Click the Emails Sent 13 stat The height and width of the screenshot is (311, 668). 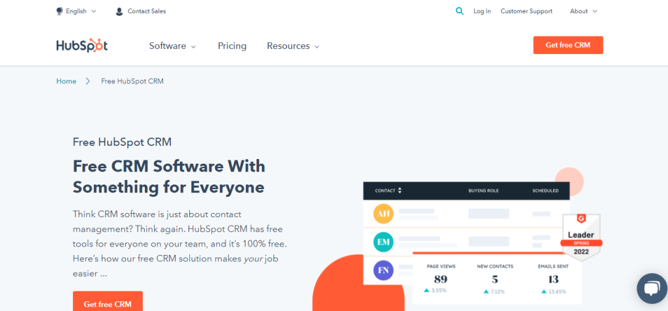pos(553,279)
